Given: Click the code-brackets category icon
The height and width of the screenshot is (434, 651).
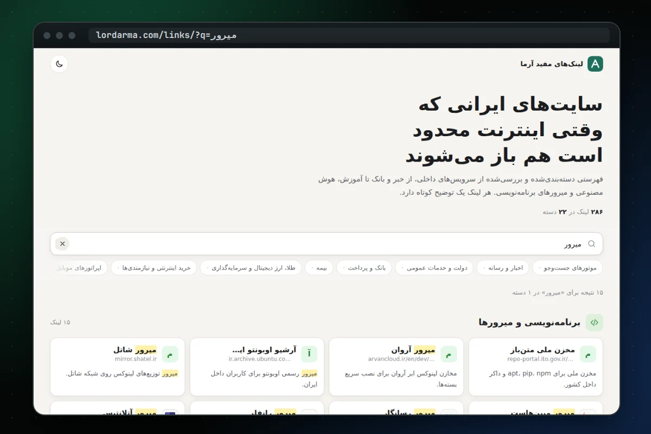Looking at the screenshot, I should (594, 322).
